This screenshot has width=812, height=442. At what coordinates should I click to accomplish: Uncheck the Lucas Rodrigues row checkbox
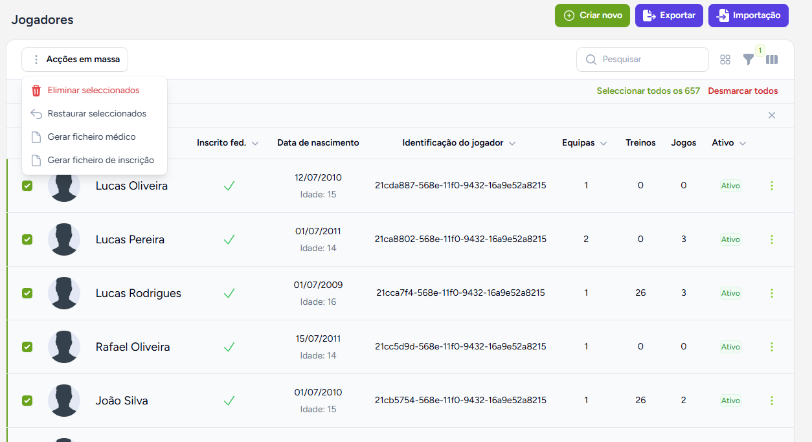coord(27,293)
